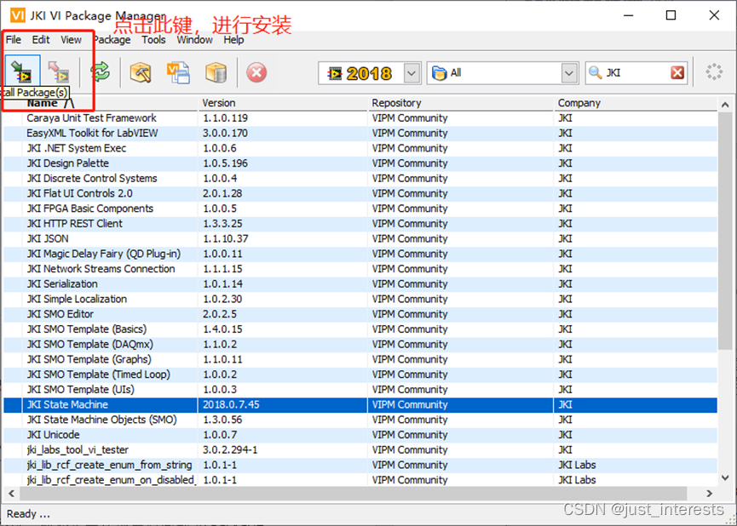Click the vertical scrollbar thumb
Image resolution: width=737 pixels, height=526 pixels.
(725, 230)
